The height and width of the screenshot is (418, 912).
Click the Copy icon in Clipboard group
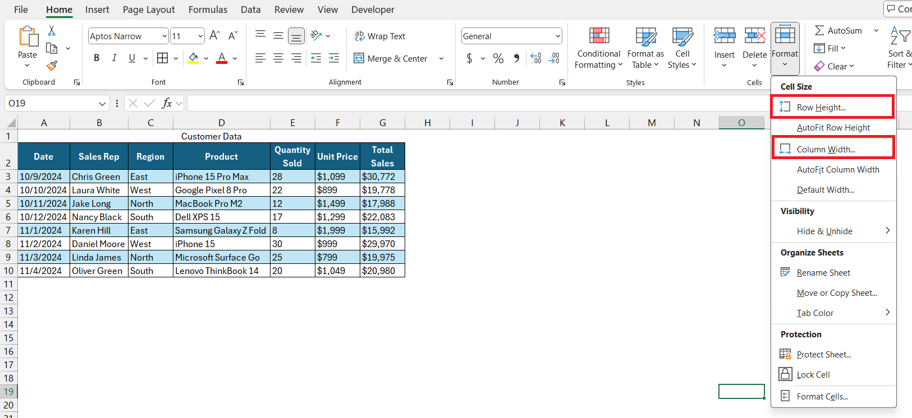click(52, 48)
